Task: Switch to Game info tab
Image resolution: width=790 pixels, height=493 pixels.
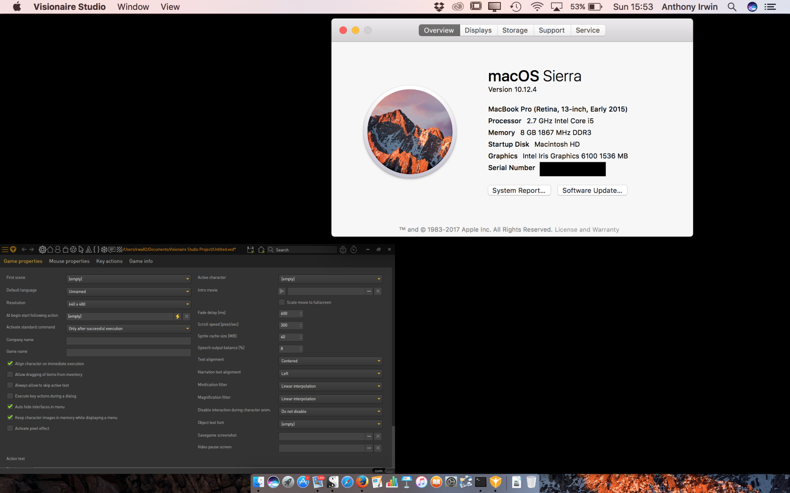Action: click(x=141, y=261)
